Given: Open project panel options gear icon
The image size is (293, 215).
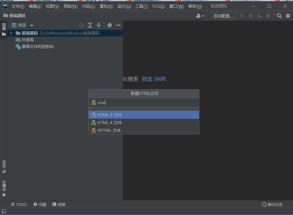Looking at the screenshot, I should click(110, 25).
